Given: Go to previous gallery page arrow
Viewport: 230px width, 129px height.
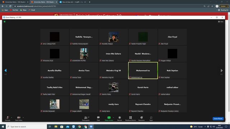Looking at the screenshot, I should [5, 71].
